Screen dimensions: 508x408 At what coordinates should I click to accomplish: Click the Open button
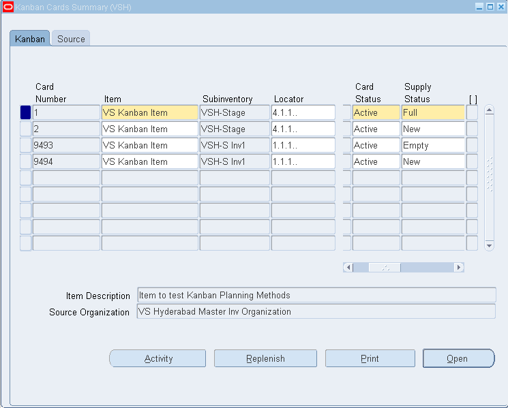pos(458,358)
